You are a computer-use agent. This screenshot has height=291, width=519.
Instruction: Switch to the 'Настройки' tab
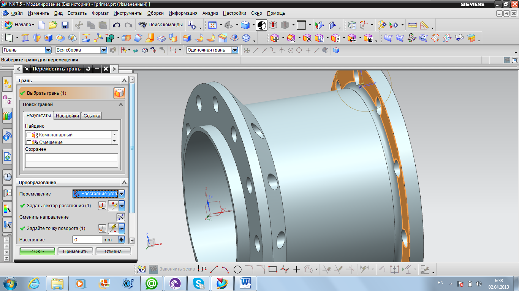pyautogui.click(x=68, y=116)
